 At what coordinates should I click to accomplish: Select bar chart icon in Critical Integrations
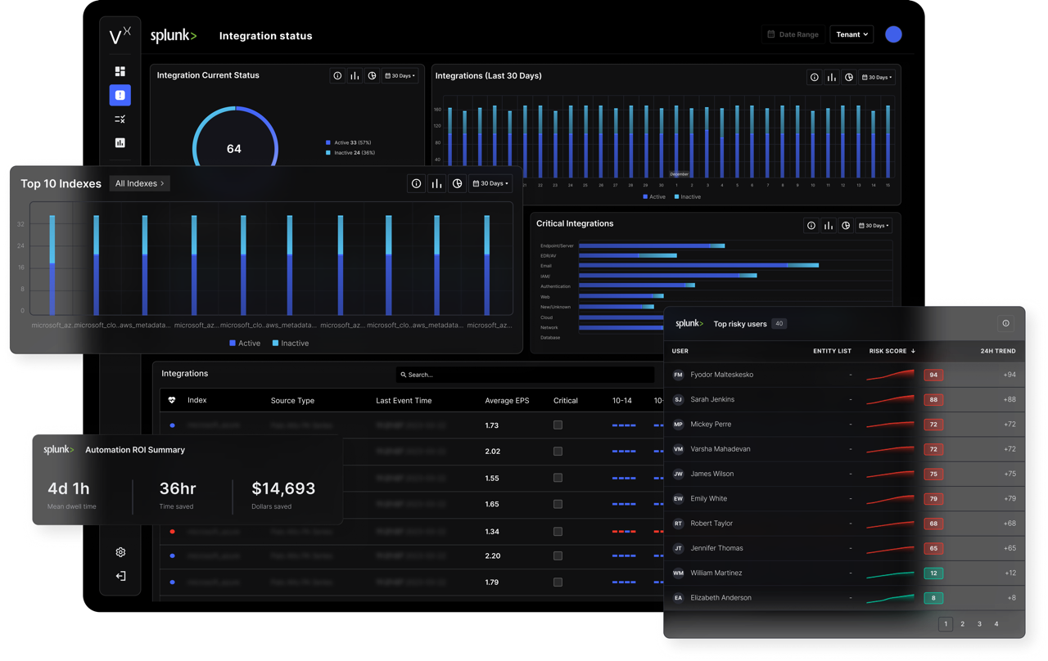(829, 226)
